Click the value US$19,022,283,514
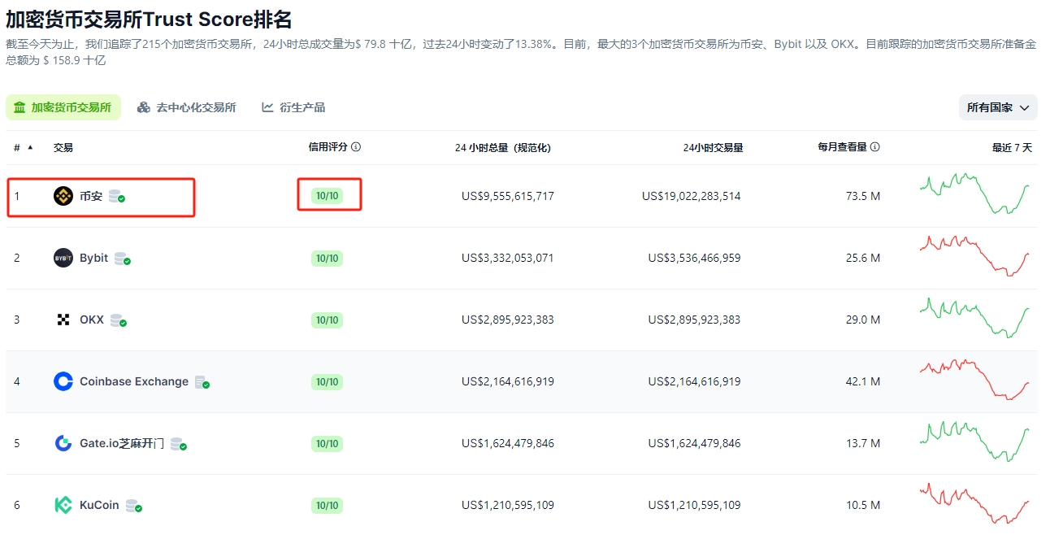Image resolution: width=1050 pixels, height=535 pixels. tap(692, 196)
